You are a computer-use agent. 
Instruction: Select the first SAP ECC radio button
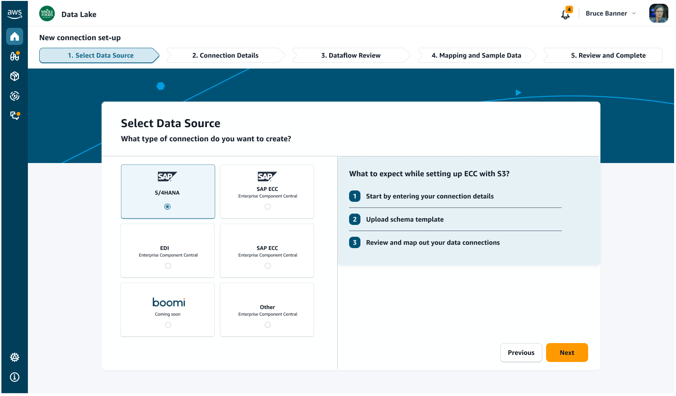coord(267,207)
